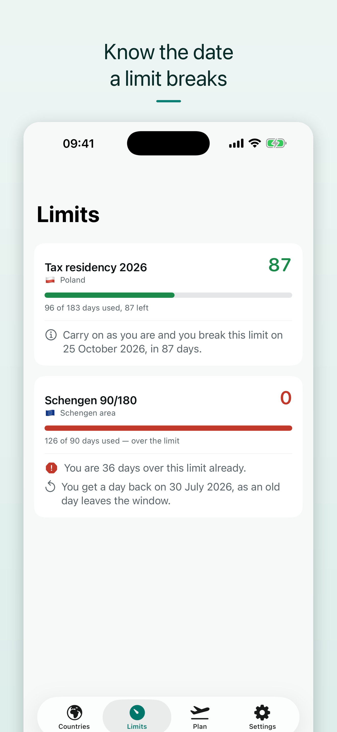Tap the Poland flag icon

tap(50, 280)
